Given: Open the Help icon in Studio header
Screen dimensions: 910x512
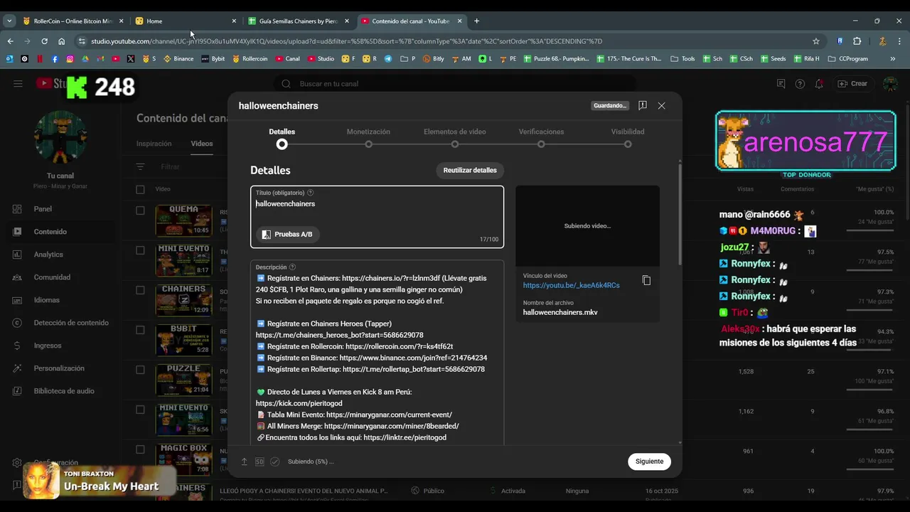Looking at the screenshot, I should tap(800, 84).
